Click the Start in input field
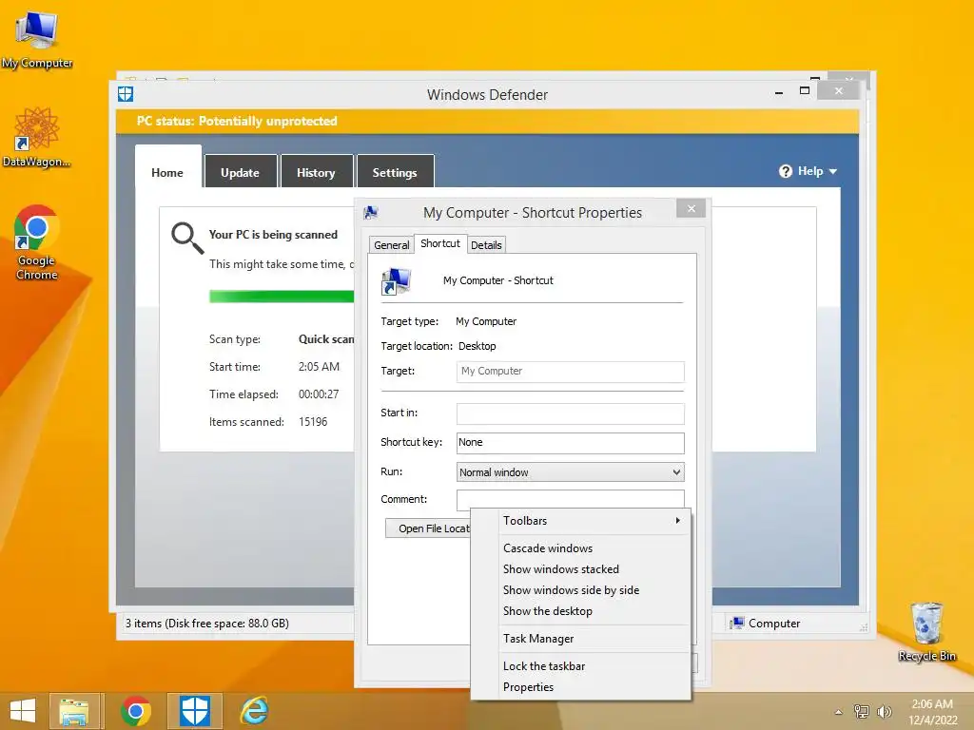The image size is (974, 730). pyautogui.click(x=571, y=413)
